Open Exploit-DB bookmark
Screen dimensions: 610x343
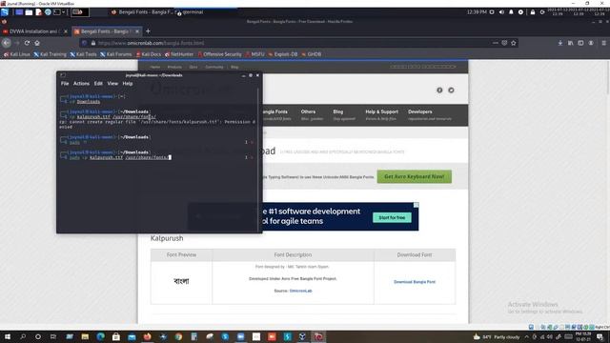[283, 54]
